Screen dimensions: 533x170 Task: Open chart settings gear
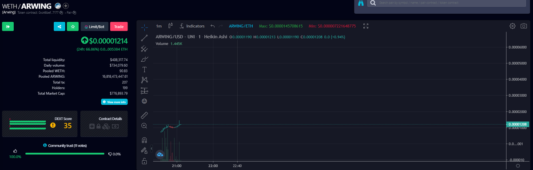pos(512,26)
